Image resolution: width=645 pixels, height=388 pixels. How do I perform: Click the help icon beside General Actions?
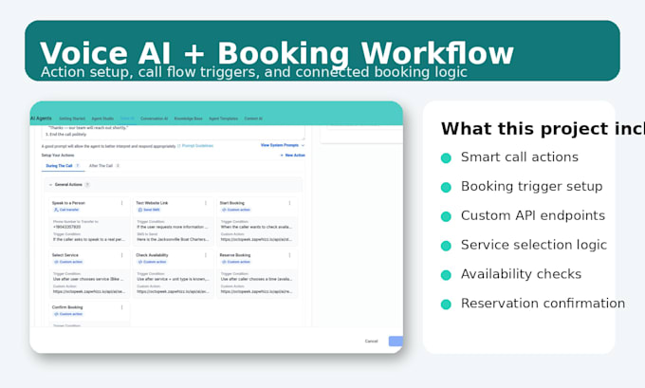click(x=87, y=185)
